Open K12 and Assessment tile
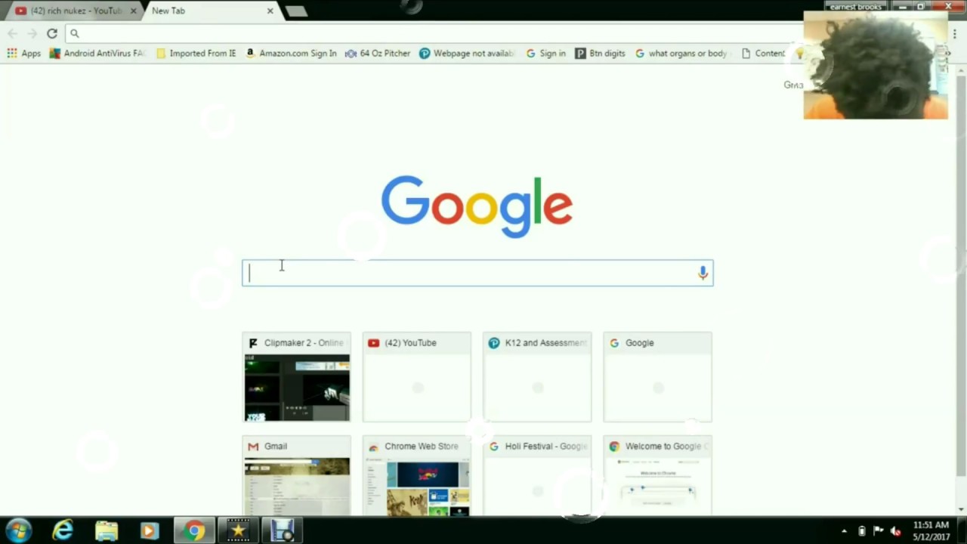 click(537, 376)
